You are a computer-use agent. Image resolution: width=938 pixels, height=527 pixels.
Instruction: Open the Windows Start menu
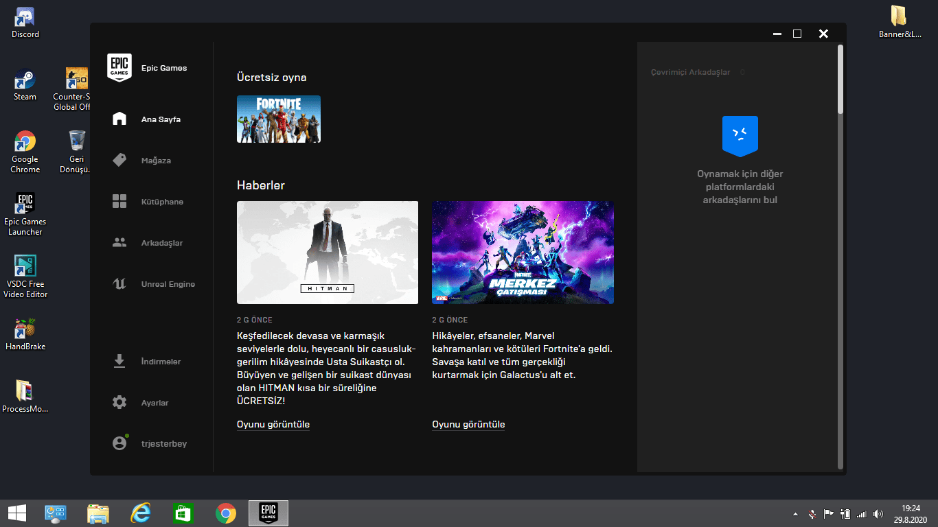coord(17,513)
